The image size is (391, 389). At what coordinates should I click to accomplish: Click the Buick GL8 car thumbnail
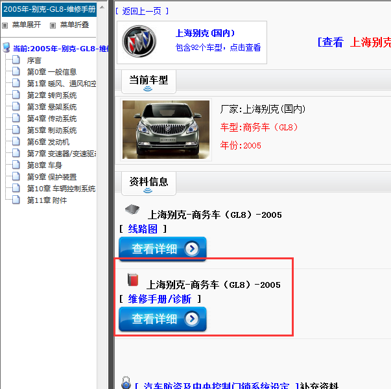tap(166, 130)
